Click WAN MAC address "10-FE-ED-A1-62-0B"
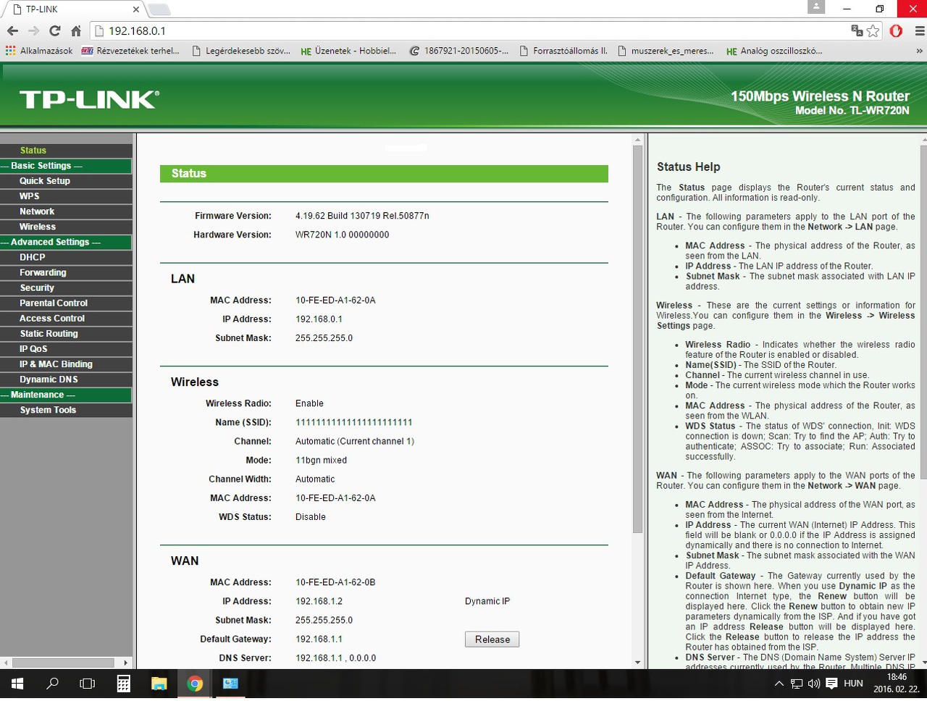Viewport: 927px width, 701px height. (335, 582)
